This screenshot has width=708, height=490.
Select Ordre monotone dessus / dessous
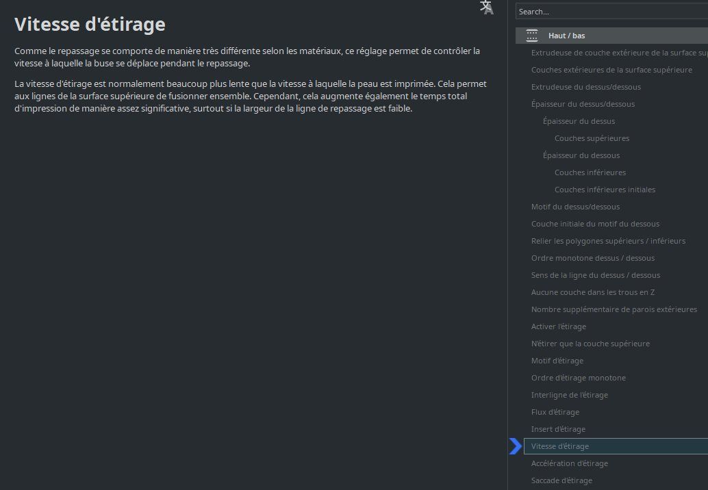click(593, 259)
